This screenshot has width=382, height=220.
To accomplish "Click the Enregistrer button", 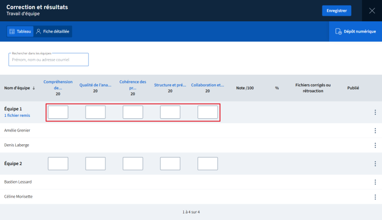I will [x=336, y=11].
